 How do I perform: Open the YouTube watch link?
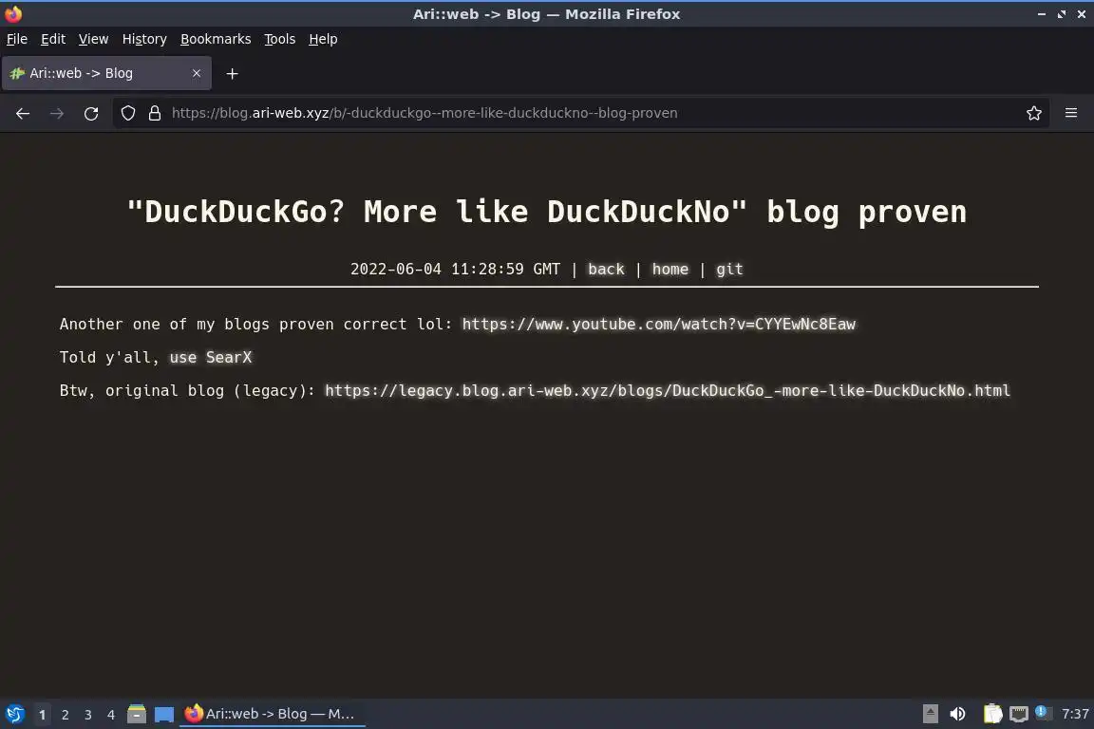point(659,325)
